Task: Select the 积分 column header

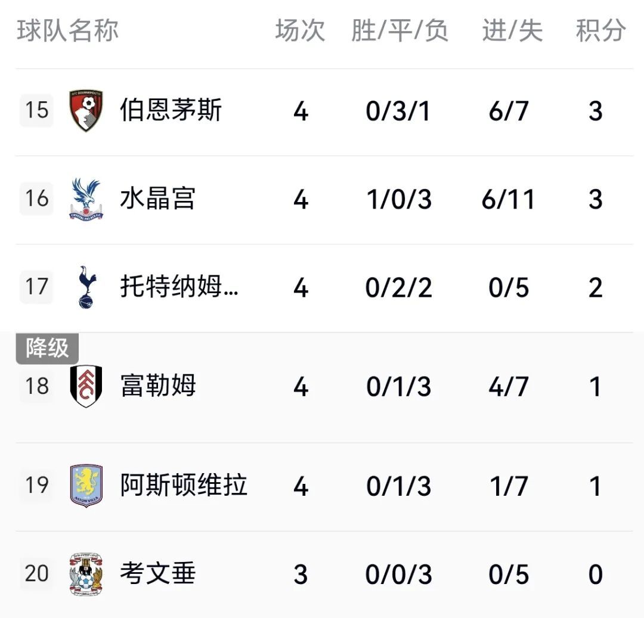Action: pyautogui.click(x=600, y=30)
